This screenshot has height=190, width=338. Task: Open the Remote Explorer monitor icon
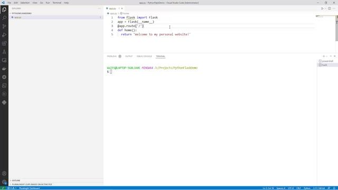click(x=4, y=60)
